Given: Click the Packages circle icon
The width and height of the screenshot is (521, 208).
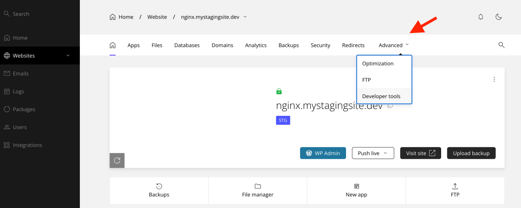Looking at the screenshot, I should click(x=7, y=109).
